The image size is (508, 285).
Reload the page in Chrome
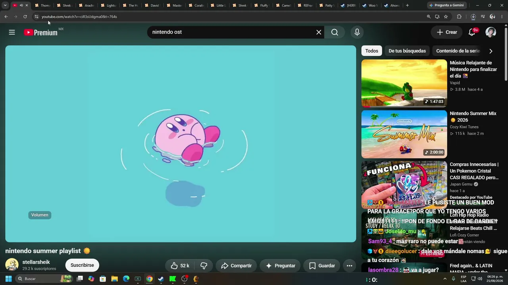[25, 17]
